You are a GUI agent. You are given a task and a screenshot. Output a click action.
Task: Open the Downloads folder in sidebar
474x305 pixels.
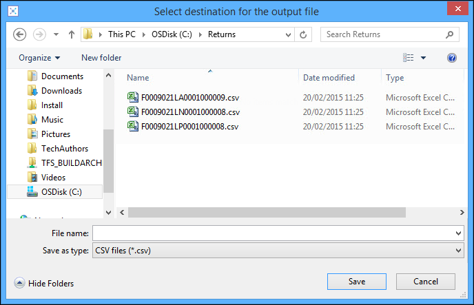click(x=61, y=91)
